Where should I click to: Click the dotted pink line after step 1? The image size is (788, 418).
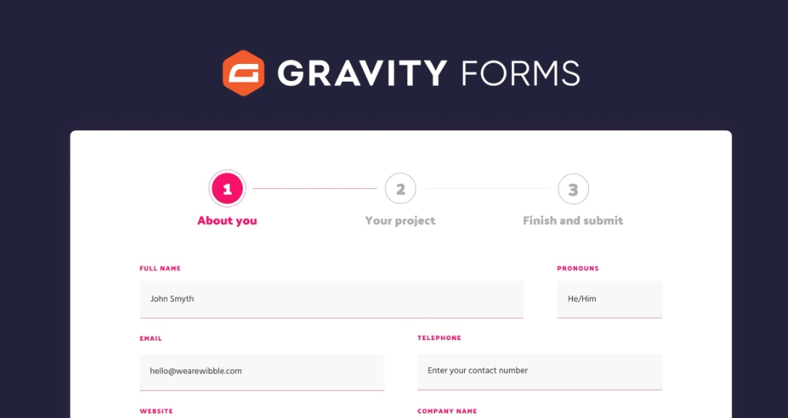(315, 189)
